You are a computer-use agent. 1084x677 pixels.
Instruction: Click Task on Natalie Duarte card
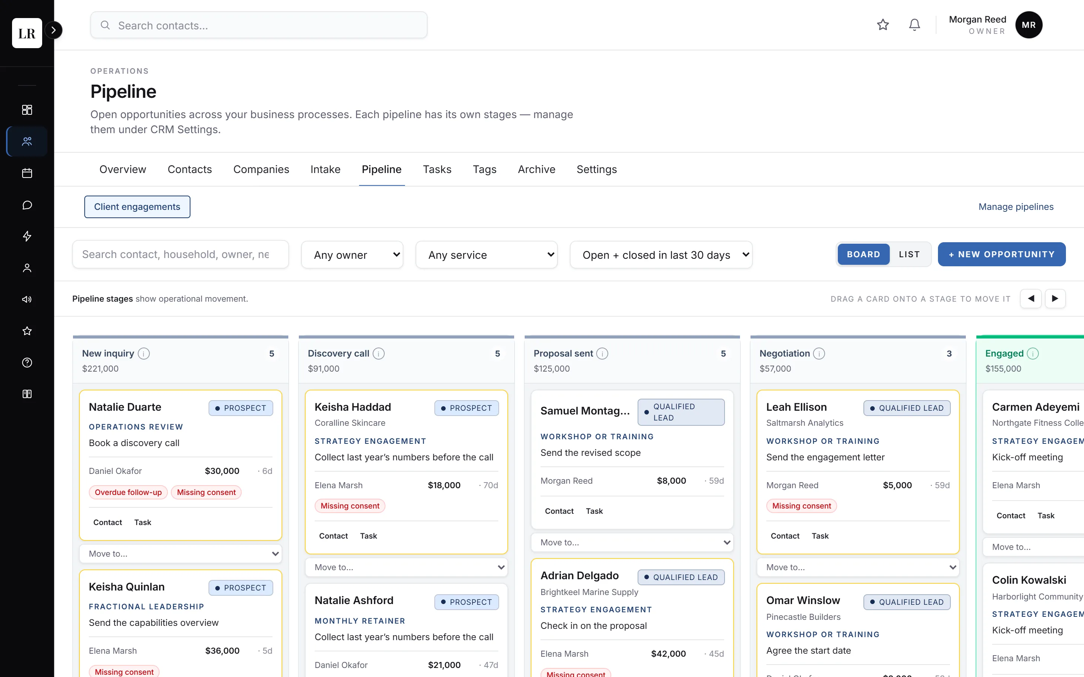click(x=142, y=522)
